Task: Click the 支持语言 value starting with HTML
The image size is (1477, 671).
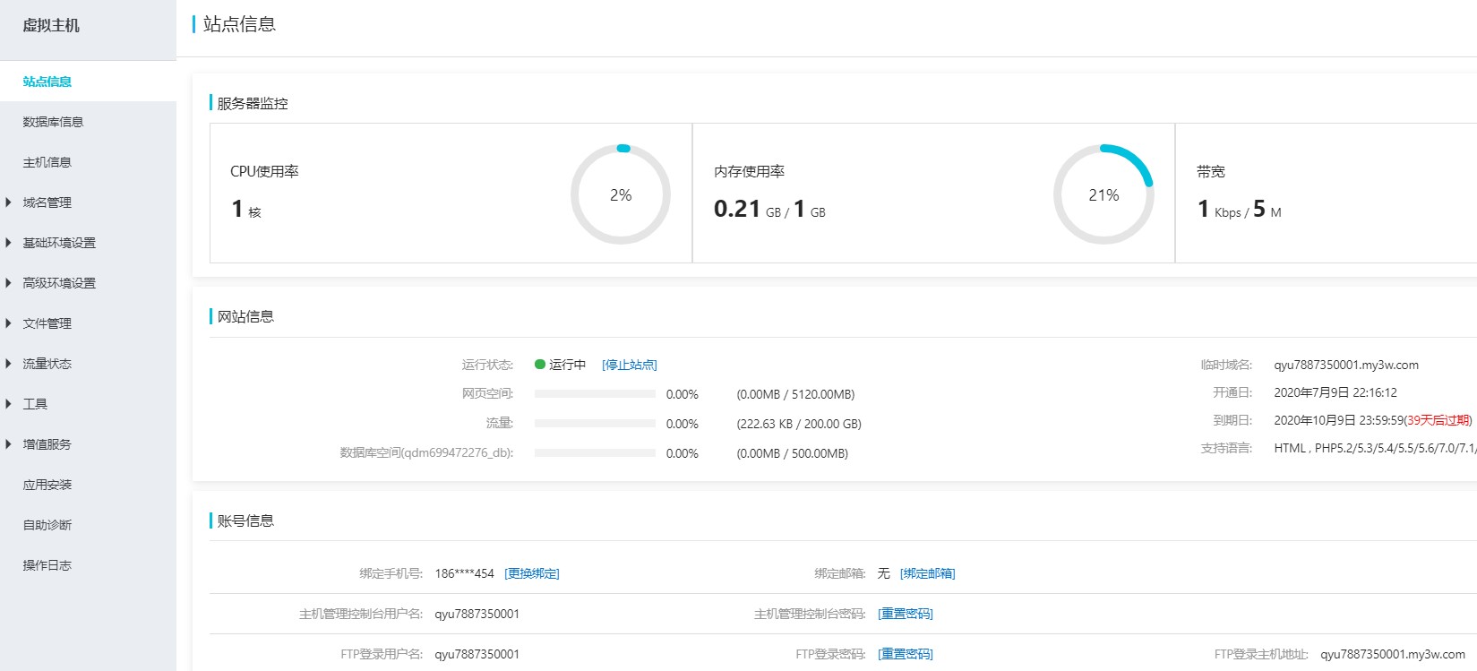Action: pyautogui.click(x=1375, y=448)
